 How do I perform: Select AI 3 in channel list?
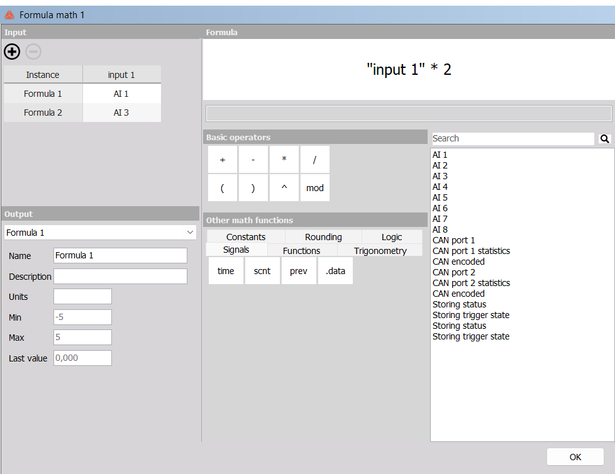(440, 176)
